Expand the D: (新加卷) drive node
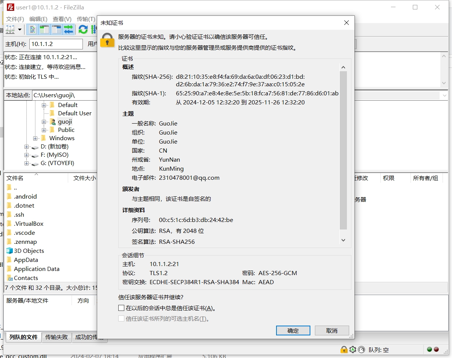 coord(26,147)
